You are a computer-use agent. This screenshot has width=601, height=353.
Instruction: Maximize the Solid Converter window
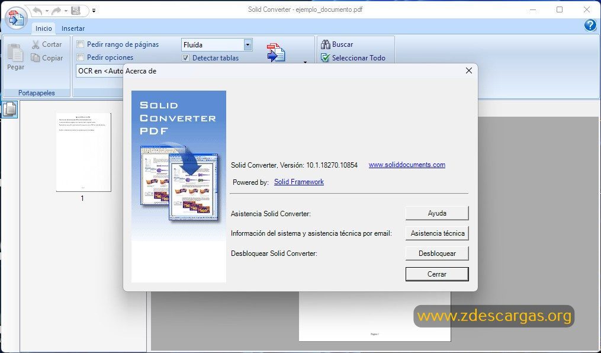click(x=560, y=10)
